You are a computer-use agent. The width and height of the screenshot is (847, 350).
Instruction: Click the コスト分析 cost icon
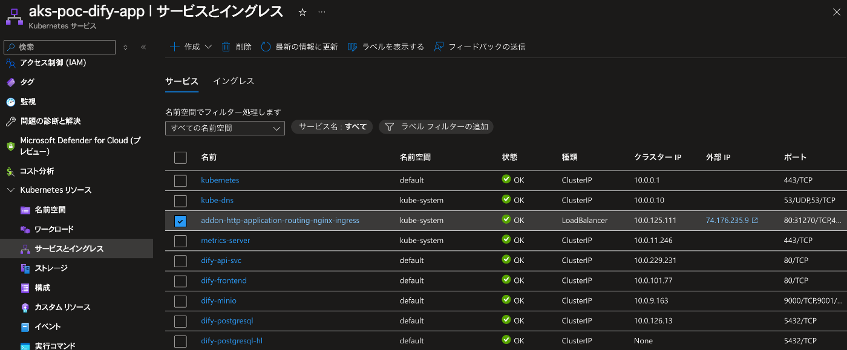tap(10, 171)
